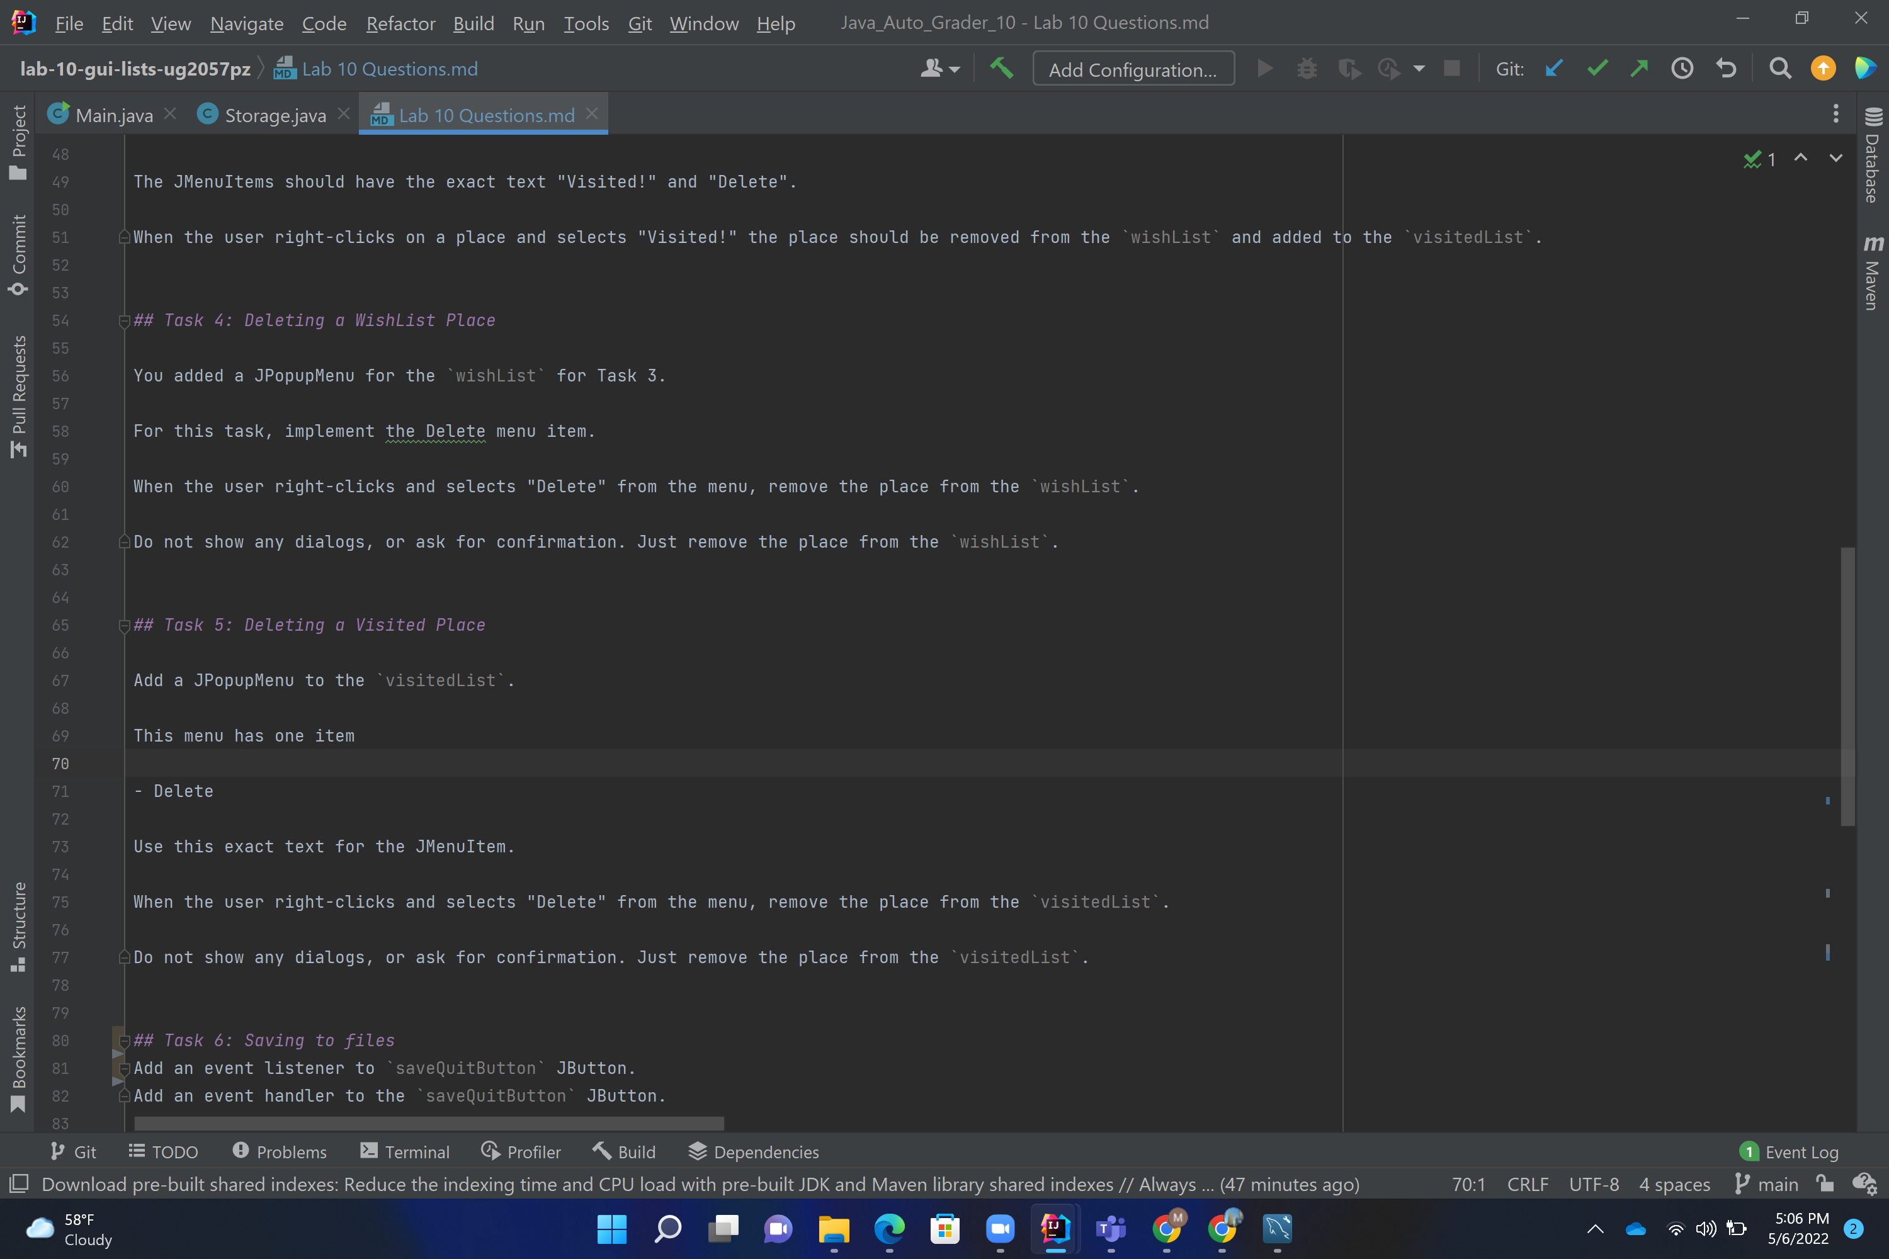Click the rollback undo icon
The height and width of the screenshot is (1259, 1889).
click(x=1725, y=69)
